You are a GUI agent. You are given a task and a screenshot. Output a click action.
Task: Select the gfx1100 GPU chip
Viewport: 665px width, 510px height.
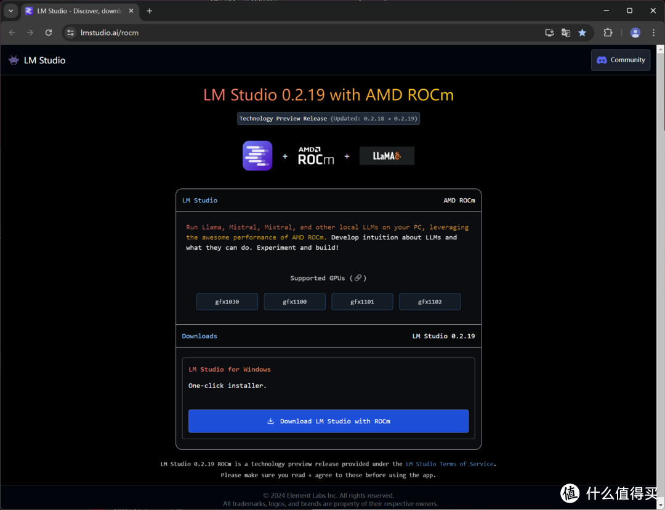(x=295, y=301)
